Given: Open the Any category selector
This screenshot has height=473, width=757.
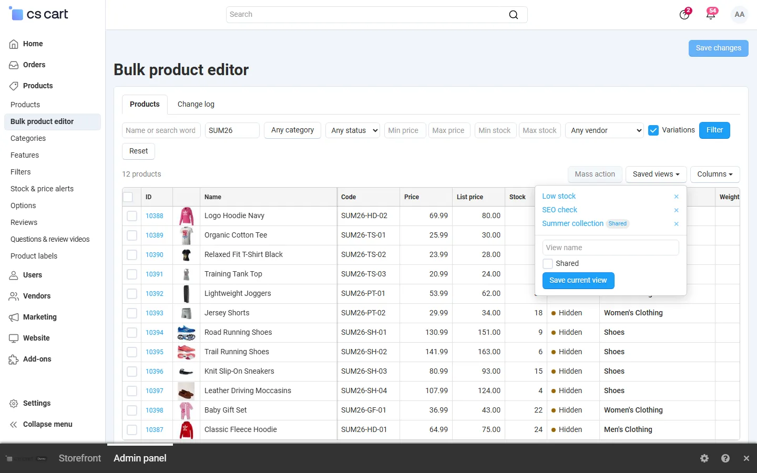Looking at the screenshot, I should tap(292, 130).
